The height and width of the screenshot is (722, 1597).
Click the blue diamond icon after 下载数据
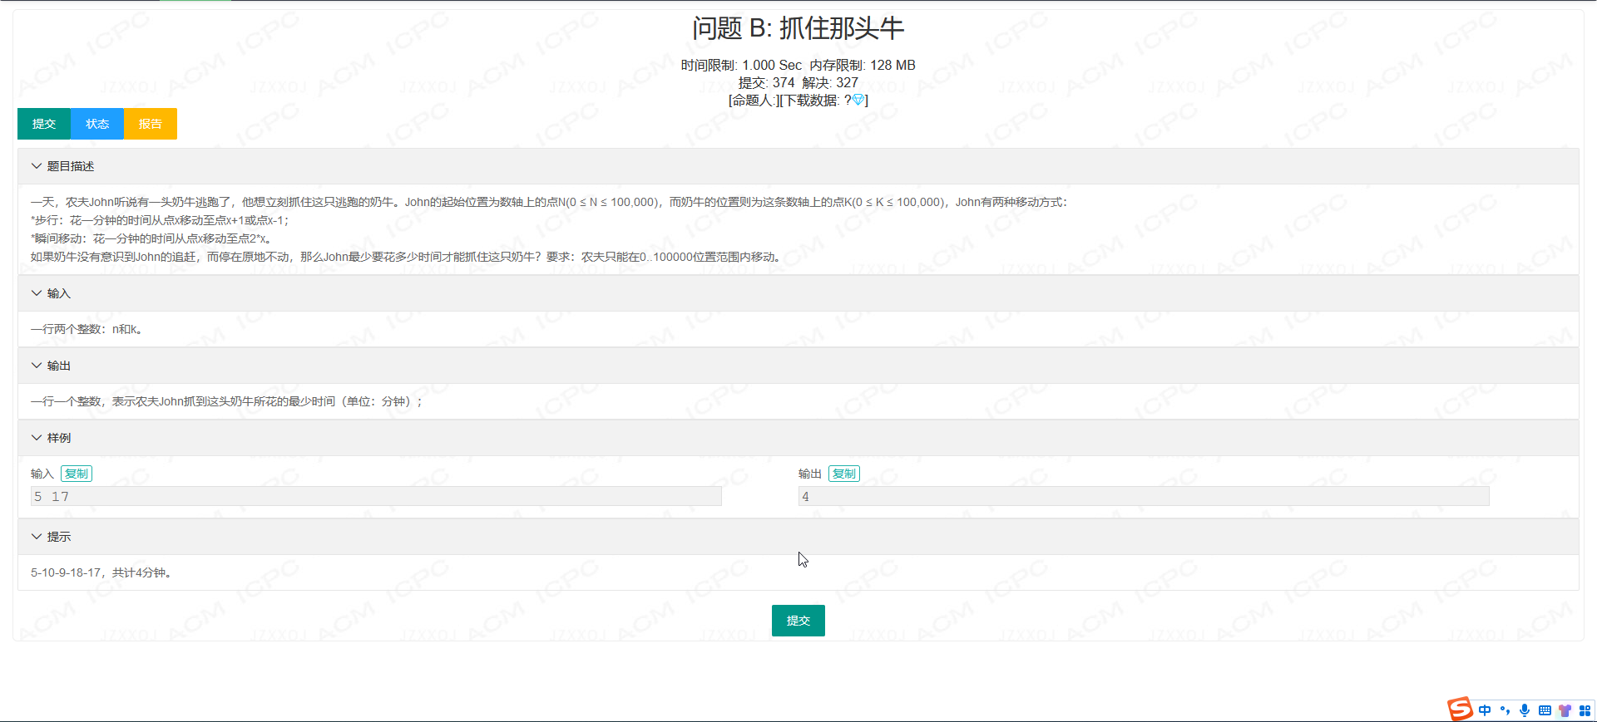(x=858, y=100)
